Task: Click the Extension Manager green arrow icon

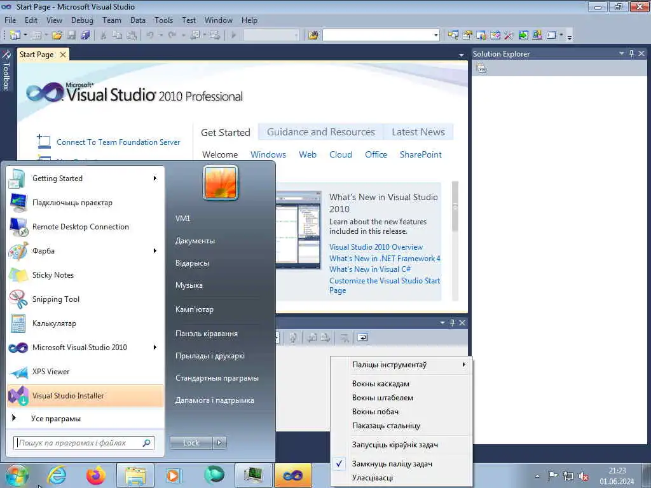Action: (x=523, y=36)
